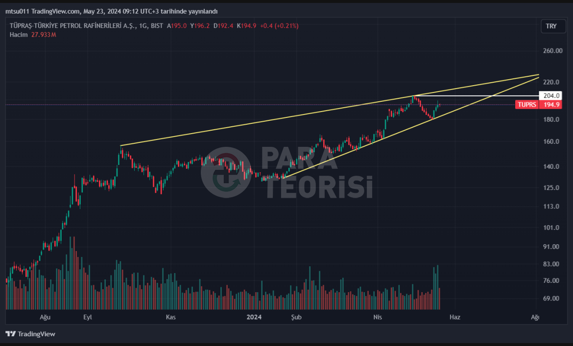Click the 220.0 price axis value
573x346 pixels.
tap(551, 82)
